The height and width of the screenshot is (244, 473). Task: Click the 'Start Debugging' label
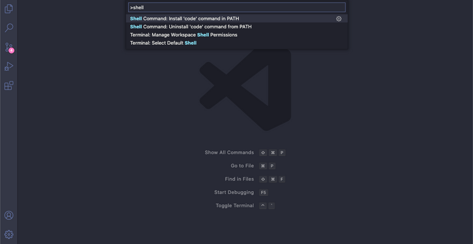(x=234, y=192)
